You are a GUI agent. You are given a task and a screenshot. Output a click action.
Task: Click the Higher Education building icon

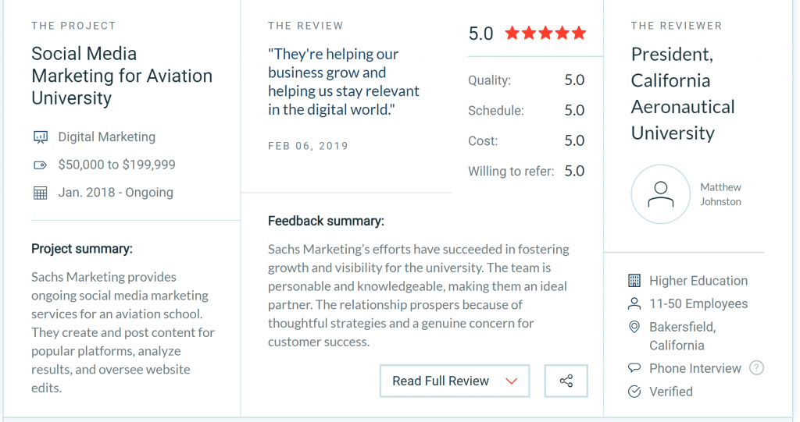[x=634, y=281]
